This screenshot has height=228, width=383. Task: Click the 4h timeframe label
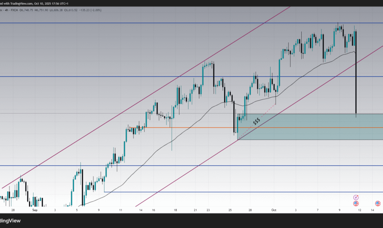pyautogui.click(x=6, y=10)
